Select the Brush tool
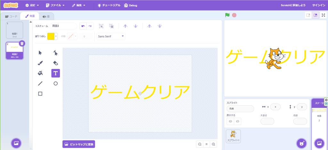Viewport: 328px width, 150px height. click(x=40, y=63)
